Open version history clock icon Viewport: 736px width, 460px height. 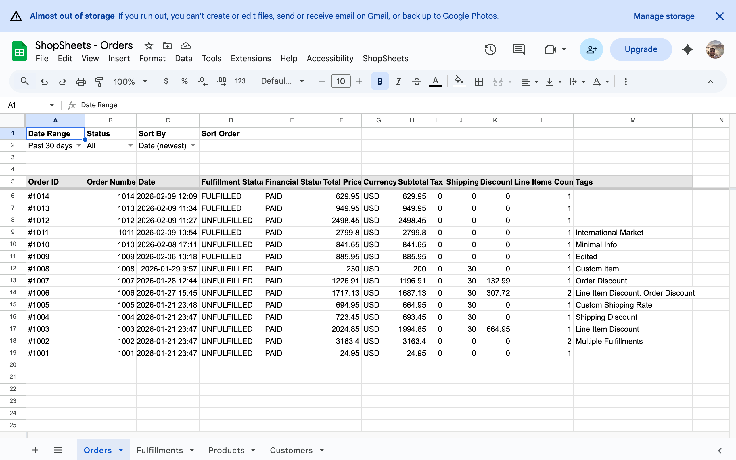[490, 49]
